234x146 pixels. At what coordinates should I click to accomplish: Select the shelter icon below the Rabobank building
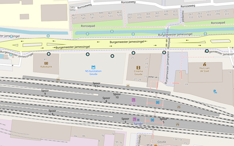[58, 80]
